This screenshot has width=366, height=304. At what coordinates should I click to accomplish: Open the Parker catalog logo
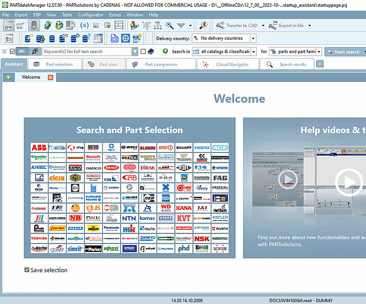93,248
